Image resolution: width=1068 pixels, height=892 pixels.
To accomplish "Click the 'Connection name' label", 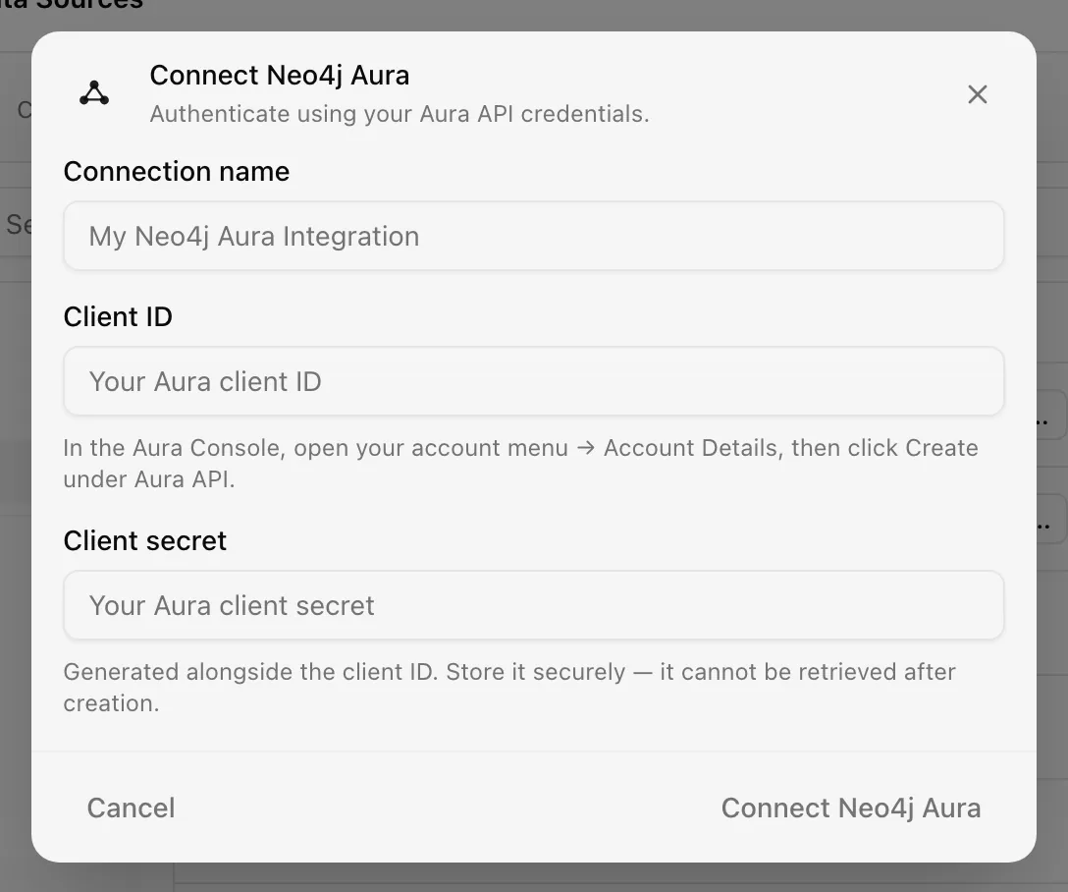I will click(177, 171).
